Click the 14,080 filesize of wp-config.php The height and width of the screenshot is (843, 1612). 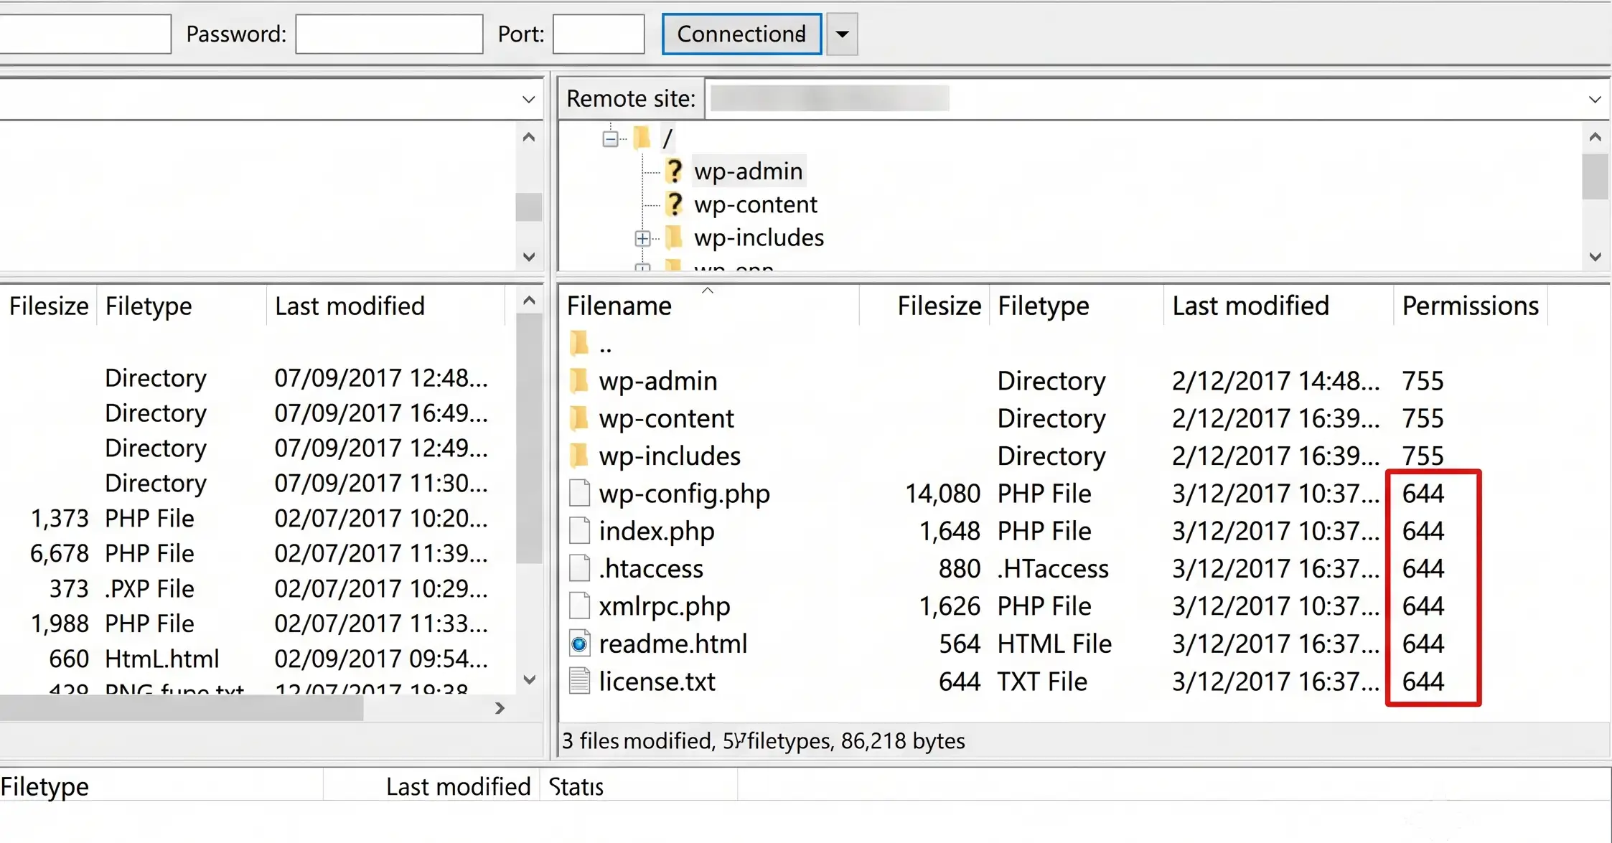click(x=942, y=494)
